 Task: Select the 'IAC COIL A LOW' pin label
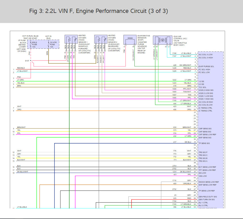pyautogui.click(x=206, y=55)
